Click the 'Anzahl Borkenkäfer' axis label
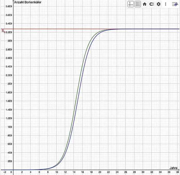The width and height of the screenshot is (180, 175). [x=27, y=2]
